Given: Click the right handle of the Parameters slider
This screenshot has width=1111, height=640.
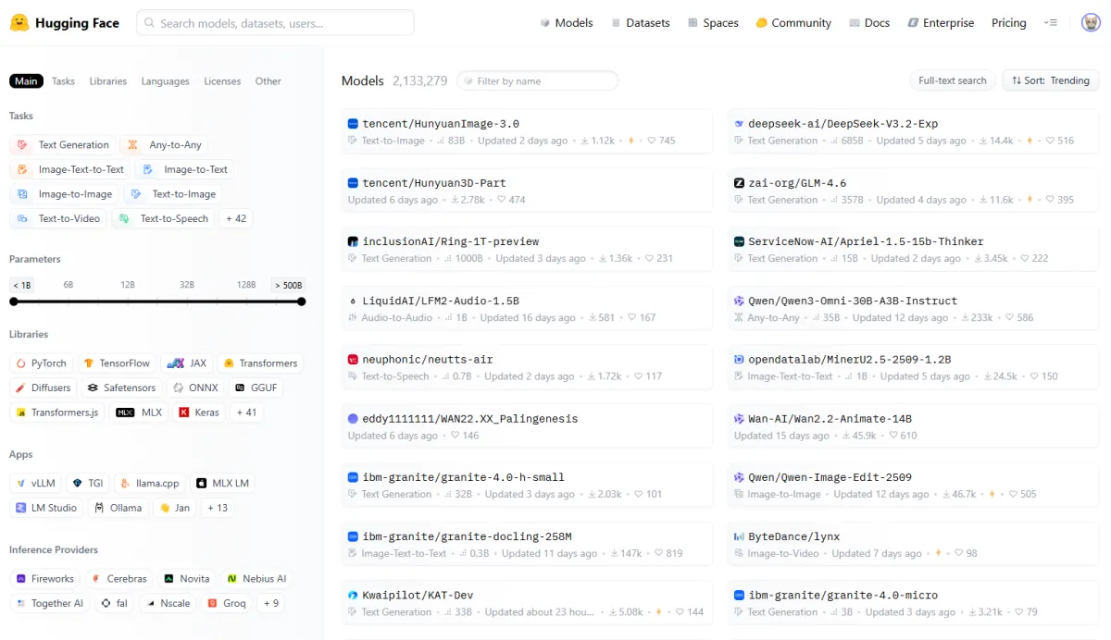Looking at the screenshot, I should [x=301, y=302].
